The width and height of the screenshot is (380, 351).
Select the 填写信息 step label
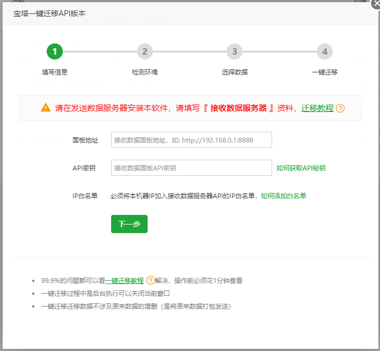[x=55, y=72]
